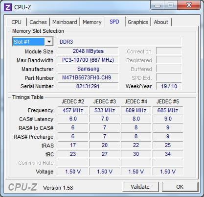The width and height of the screenshot is (204, 197).
Task: Go to the Mainboard tab
Action: pos(65,22)
